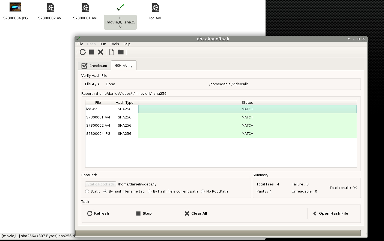This screenshot has width=384, height=241.
Task: Select the ll[movie,ll,].sha256 checkmark file icon
Action: tap(120, 8)
